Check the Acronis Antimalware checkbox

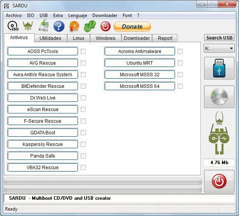click(x=180, y=51)
